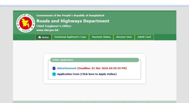Click the Roads and Highways Department title
This screenshot has height=103, width=189.
(x=73, y=21)
